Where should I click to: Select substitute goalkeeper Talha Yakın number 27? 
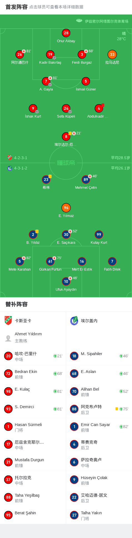pos(99,515)
